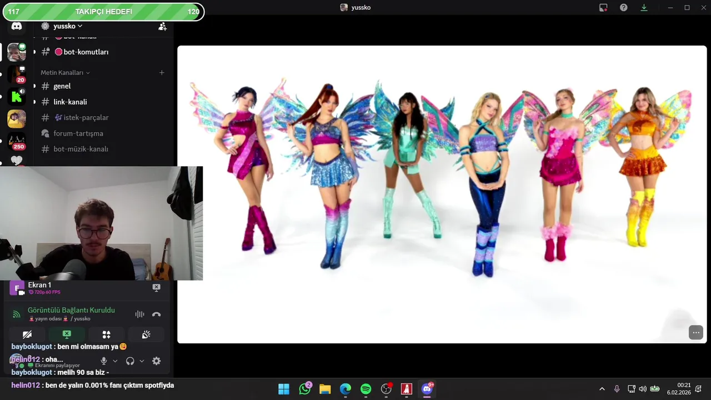Image resolution: width=711 pixels, height=400 pixels.
Task: Collapse the Metin Kanalları category
Action: tap(64, 73)
